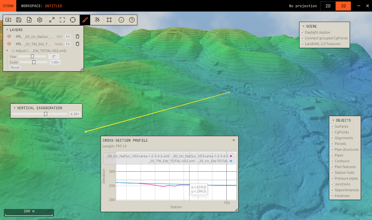Click the REF tag on first layer

coord(60,37)
